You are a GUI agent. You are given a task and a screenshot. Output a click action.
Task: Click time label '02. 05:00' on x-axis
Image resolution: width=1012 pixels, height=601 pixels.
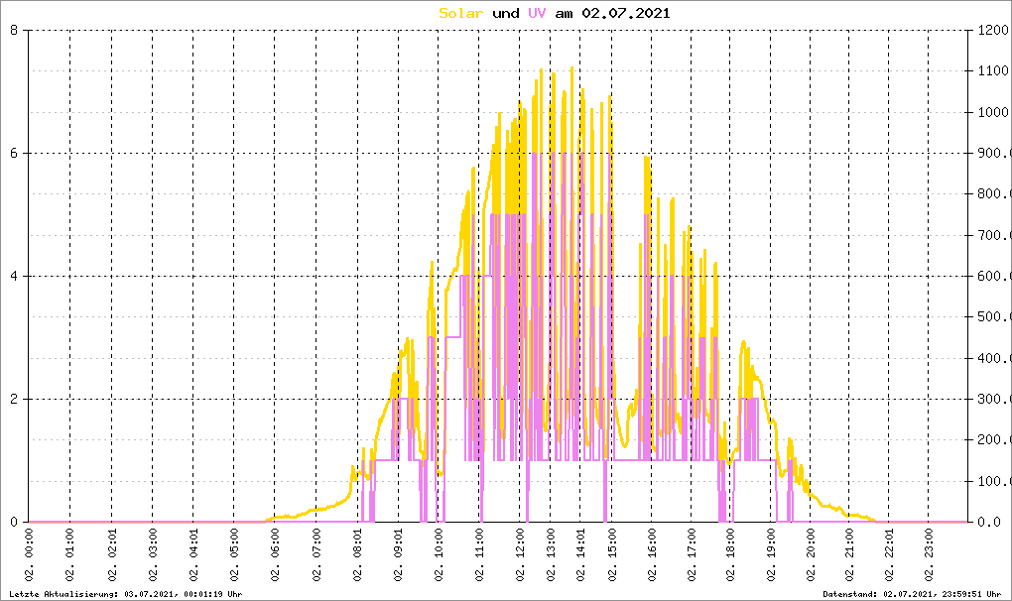[x=234, y=554]
